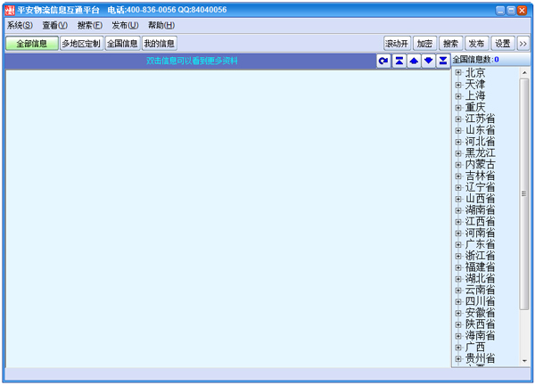Screen dimensions: 535x385
Task: Expand the 辽宁省 tree node
Action: tap(458, 187)
